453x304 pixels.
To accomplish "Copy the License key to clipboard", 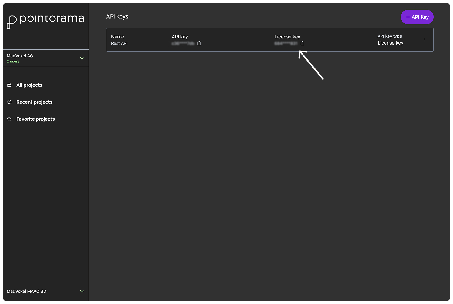I will (302, 43).
